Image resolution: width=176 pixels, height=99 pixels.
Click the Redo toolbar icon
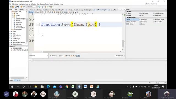24,7
